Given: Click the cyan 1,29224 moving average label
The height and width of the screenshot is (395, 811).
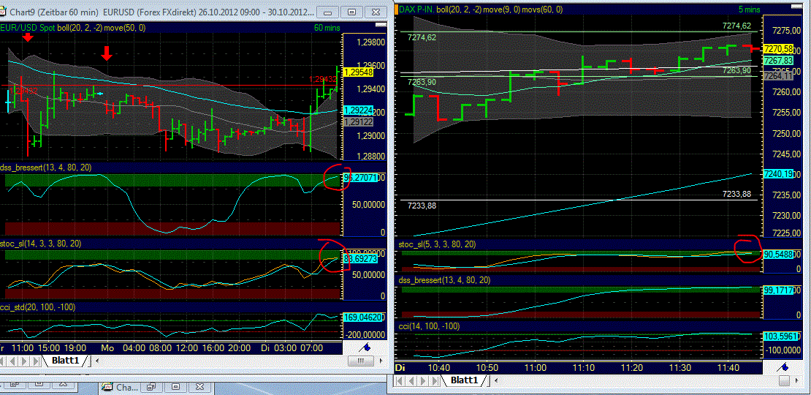Looking at the screenshot, I should 359,110.
